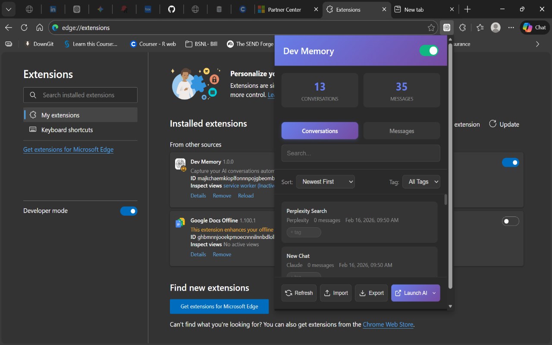Open Learn this Course bookmark
The width and height of the screenshot is (552, 345).
(x=91, y=44)
